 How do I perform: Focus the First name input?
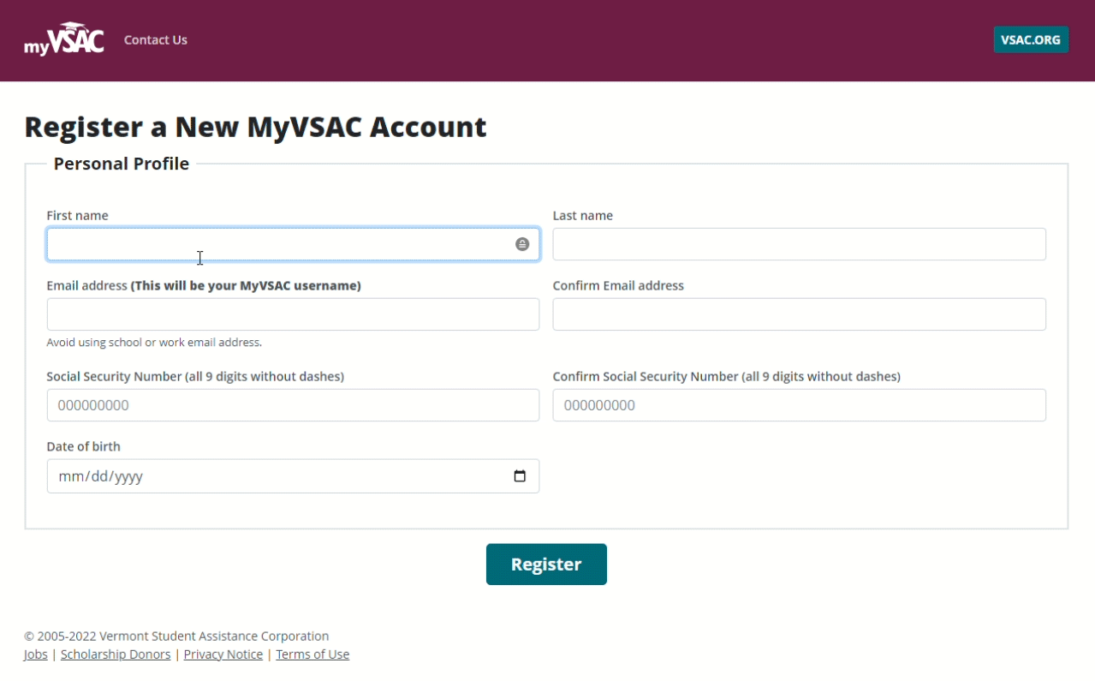click(x=274, y=244)
